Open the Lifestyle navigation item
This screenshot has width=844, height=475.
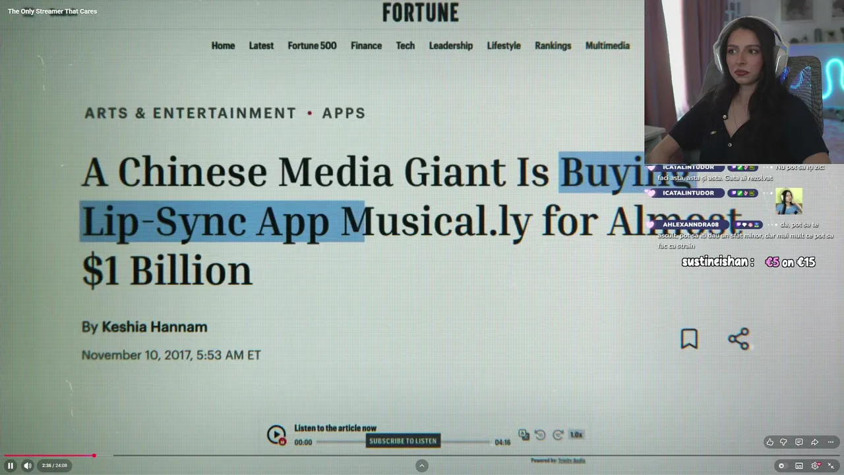tap(504, 46)
